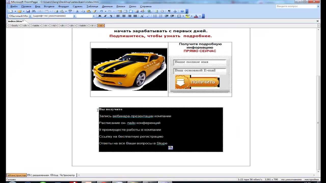
Task: Switch to Конструктор view
Action: pyautogui.click(x=16, y=175)
